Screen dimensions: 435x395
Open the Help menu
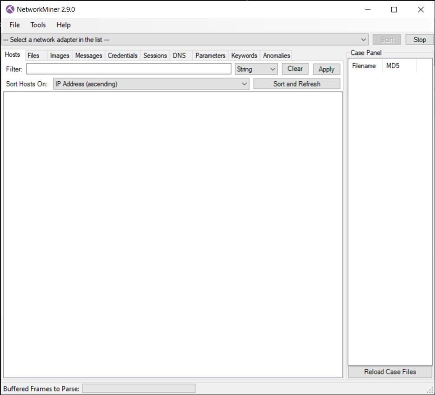(x=63, y=25)
